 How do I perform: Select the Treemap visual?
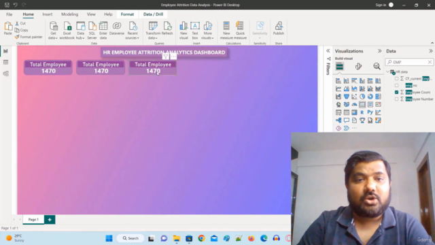378,97
